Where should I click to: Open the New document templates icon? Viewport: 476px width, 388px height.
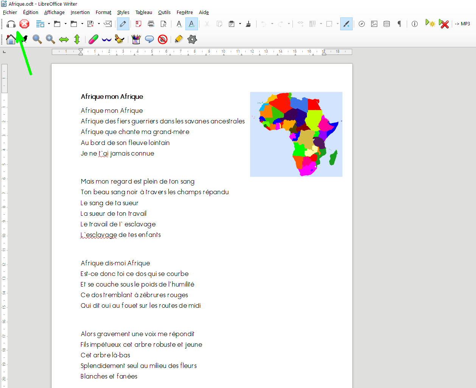pos(40,24)
